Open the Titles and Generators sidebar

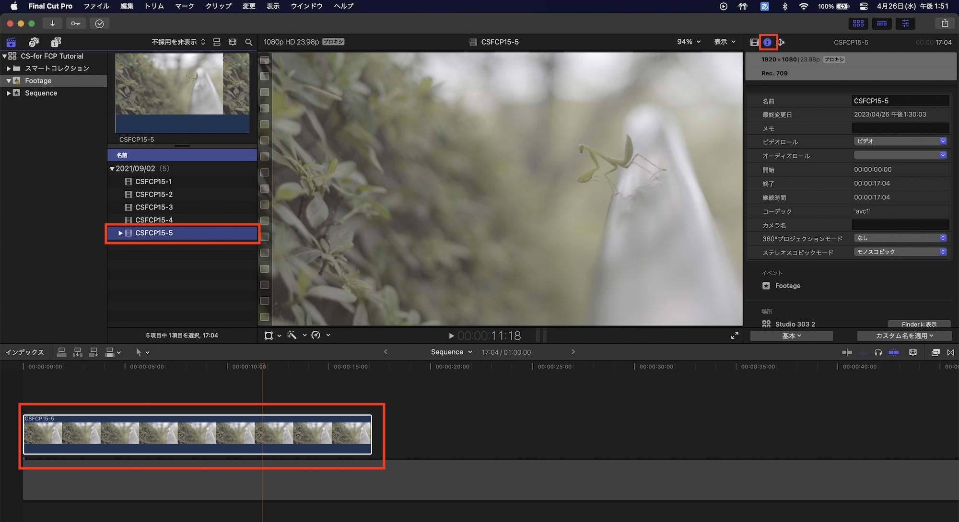56,42
